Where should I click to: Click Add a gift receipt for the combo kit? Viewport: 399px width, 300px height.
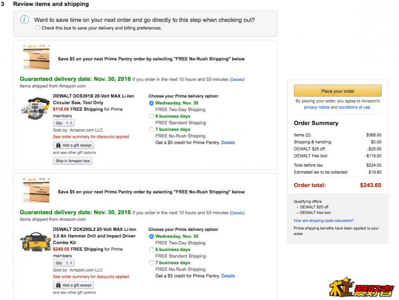[73, 285]
